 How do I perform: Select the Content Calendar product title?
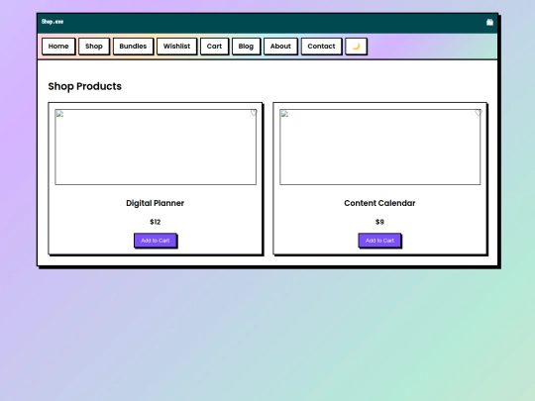379,203
